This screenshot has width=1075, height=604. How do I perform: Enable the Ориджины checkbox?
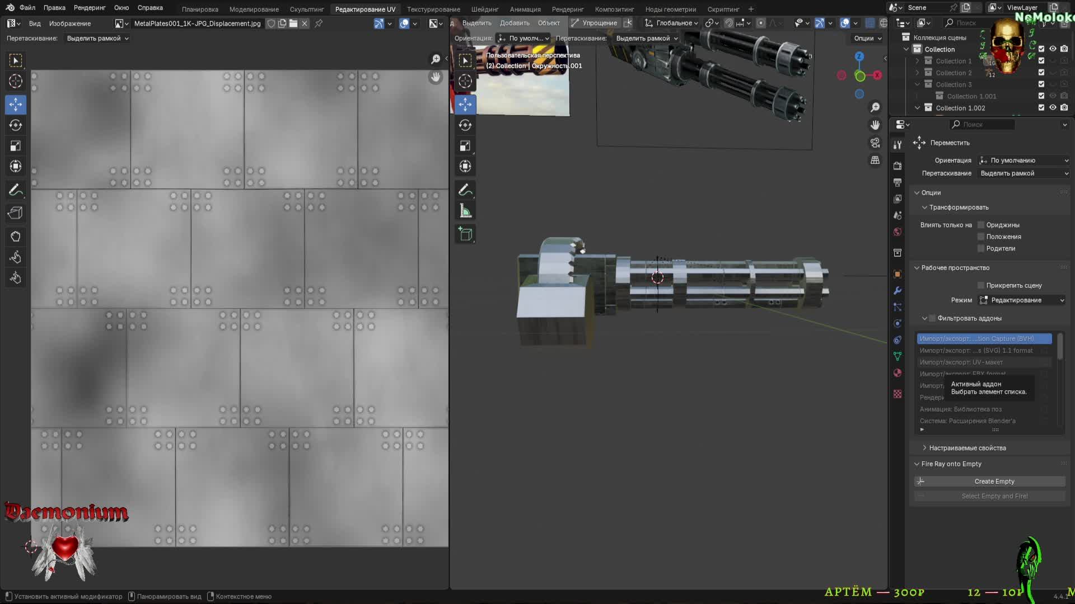[x=981, y=225]
